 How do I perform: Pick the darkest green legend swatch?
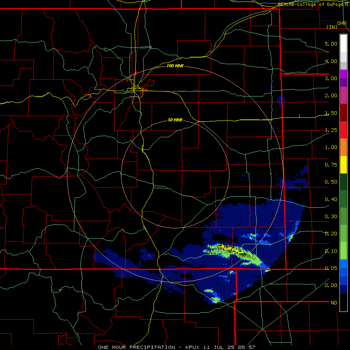tap(343, 182)
